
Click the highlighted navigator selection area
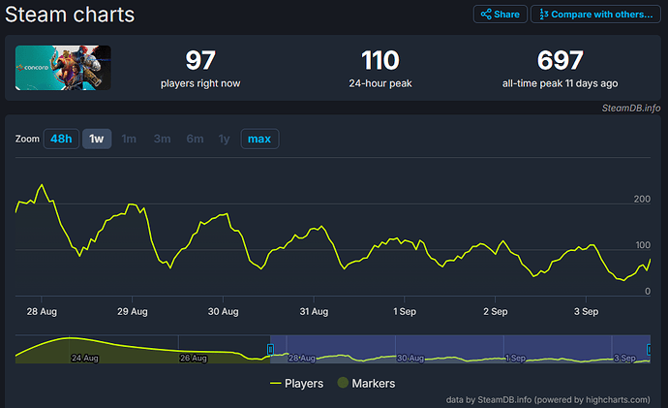[x=460, y=349]
